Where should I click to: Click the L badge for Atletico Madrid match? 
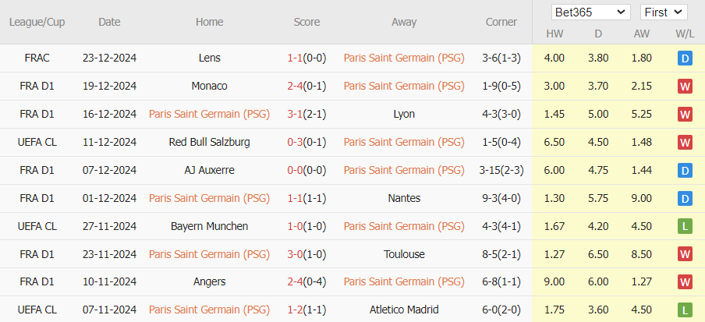686,310
